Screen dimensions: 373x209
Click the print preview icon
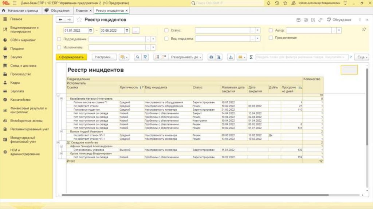click(219, 57)
